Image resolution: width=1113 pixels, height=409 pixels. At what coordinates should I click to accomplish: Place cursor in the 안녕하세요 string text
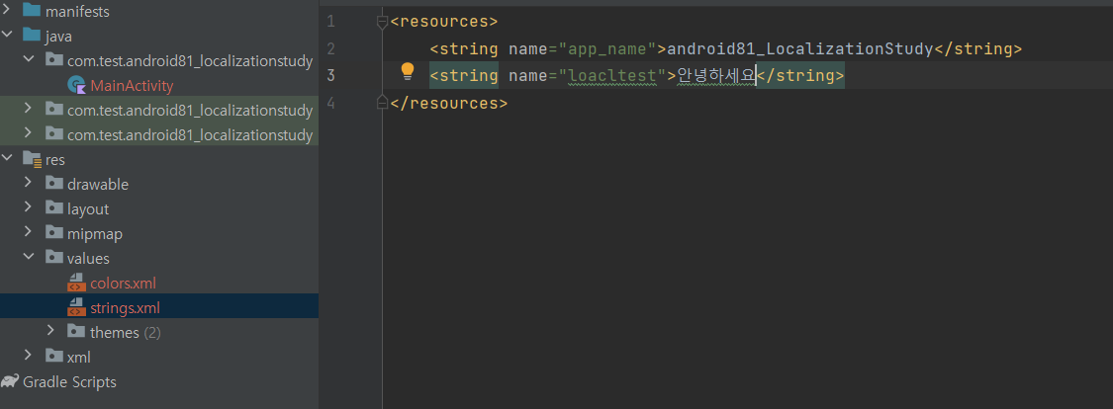(x=715, y=75)
